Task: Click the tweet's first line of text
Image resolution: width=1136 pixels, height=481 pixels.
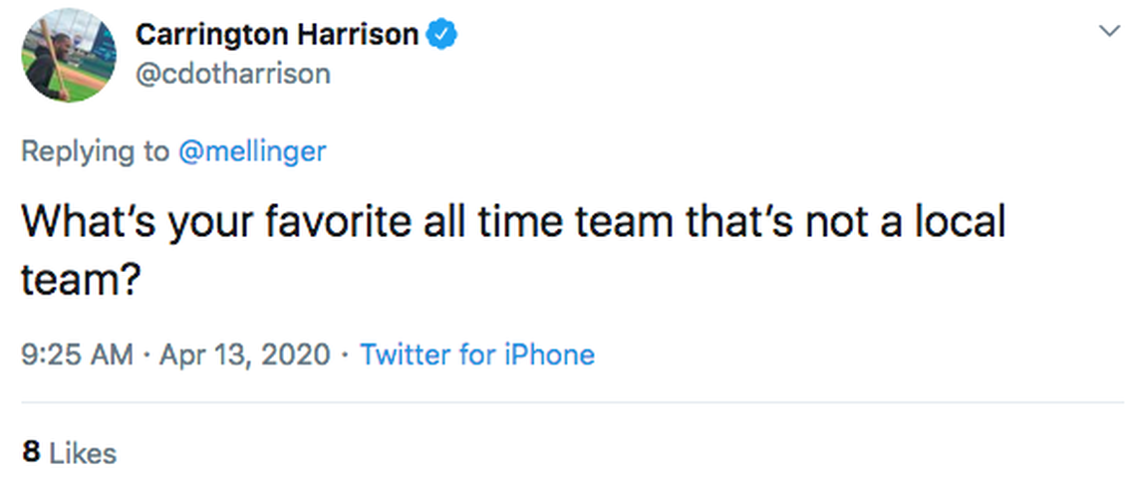Action: [513, 222]
